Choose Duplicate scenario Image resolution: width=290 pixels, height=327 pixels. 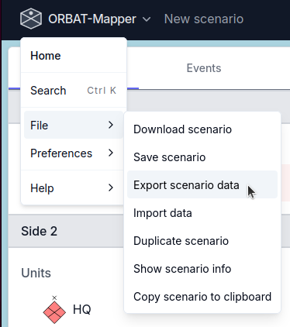click(202, 241)
